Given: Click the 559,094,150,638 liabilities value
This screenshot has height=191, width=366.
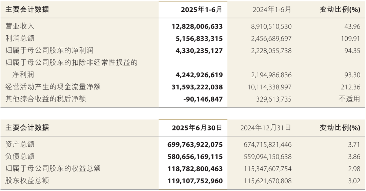Looking at the screenshot, I should click(268, 157).
